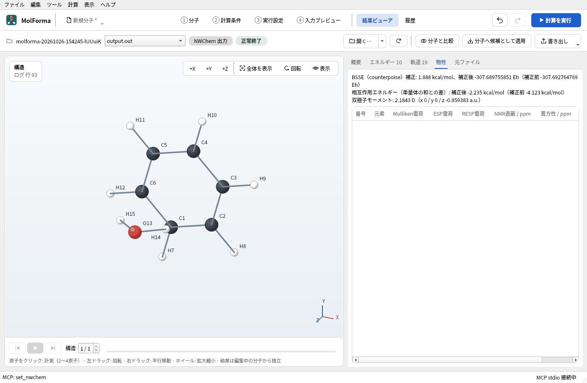This screenshot has width=587, height=383.
Task: Click the 書き出し export button
Action: (554, 41)
